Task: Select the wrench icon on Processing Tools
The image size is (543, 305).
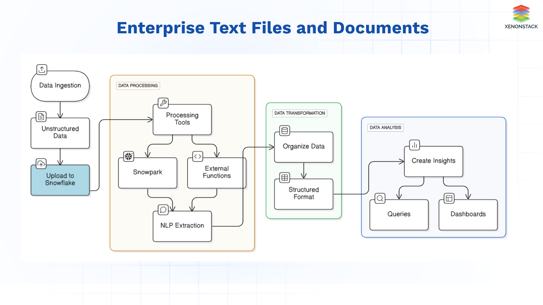Action: tap(163, 103)
